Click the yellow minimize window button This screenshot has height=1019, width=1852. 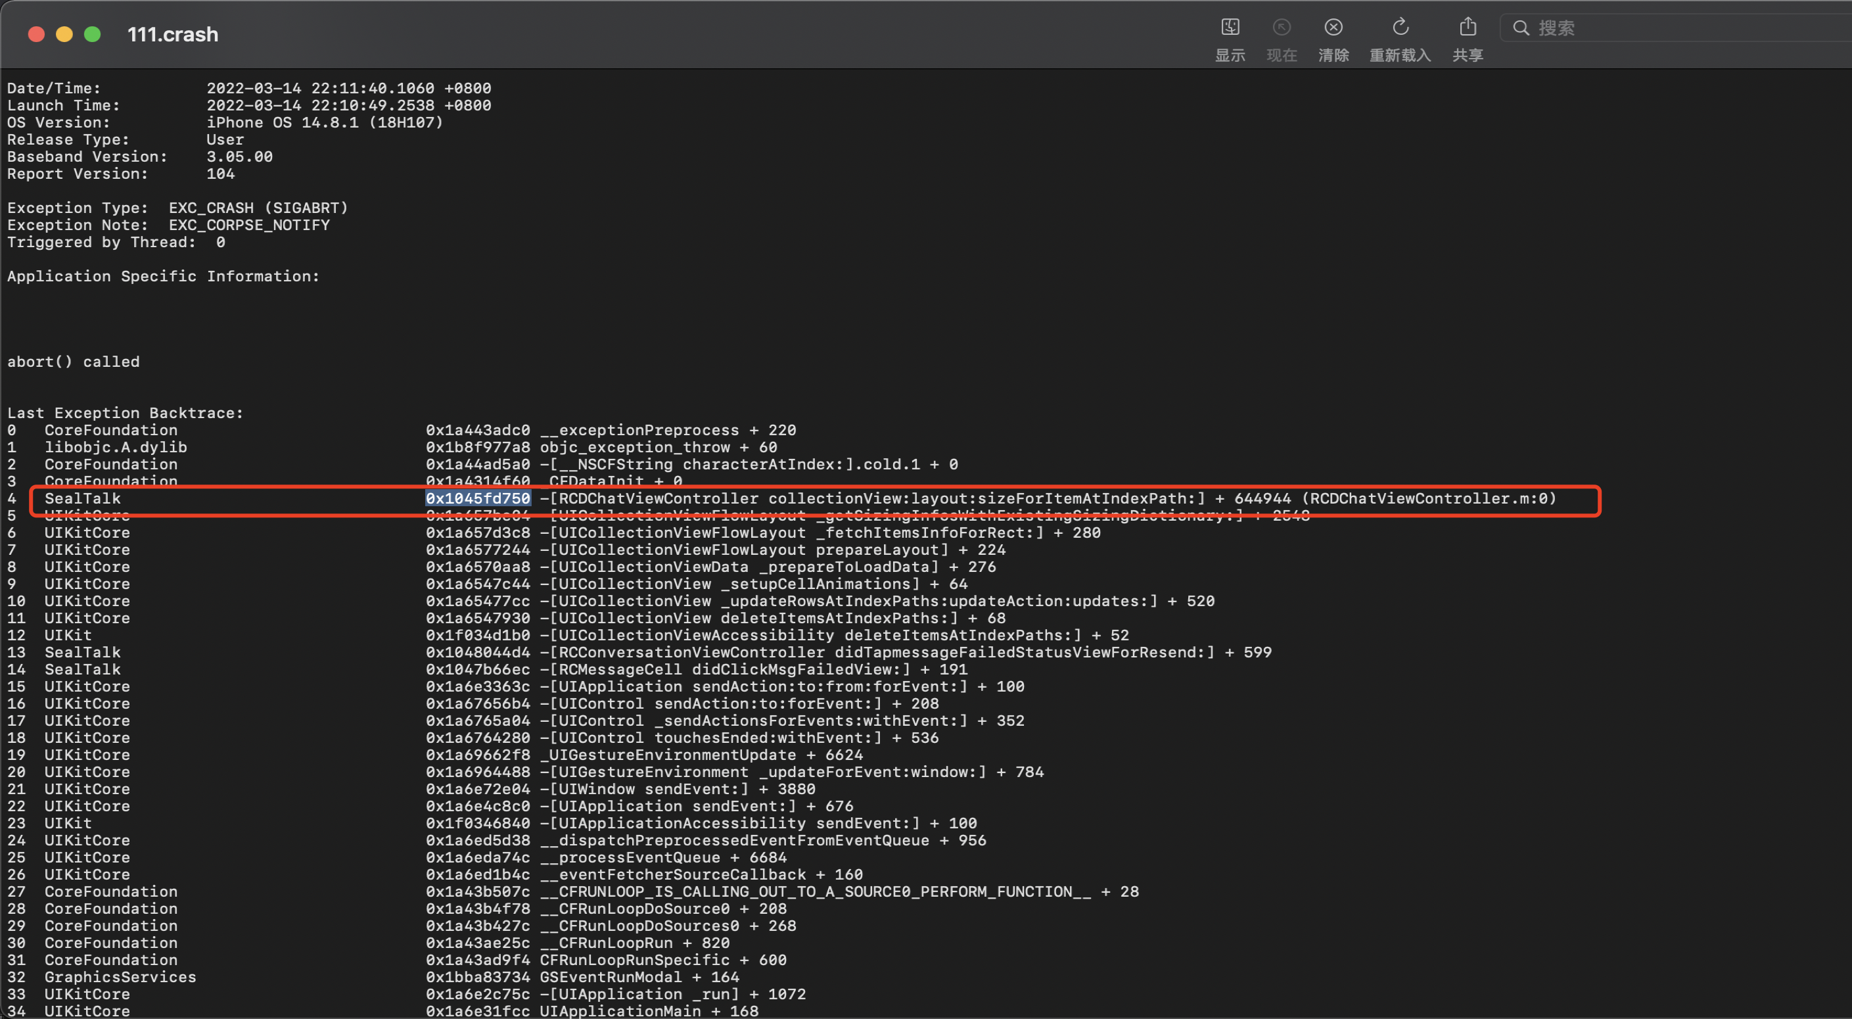[64, 35]
